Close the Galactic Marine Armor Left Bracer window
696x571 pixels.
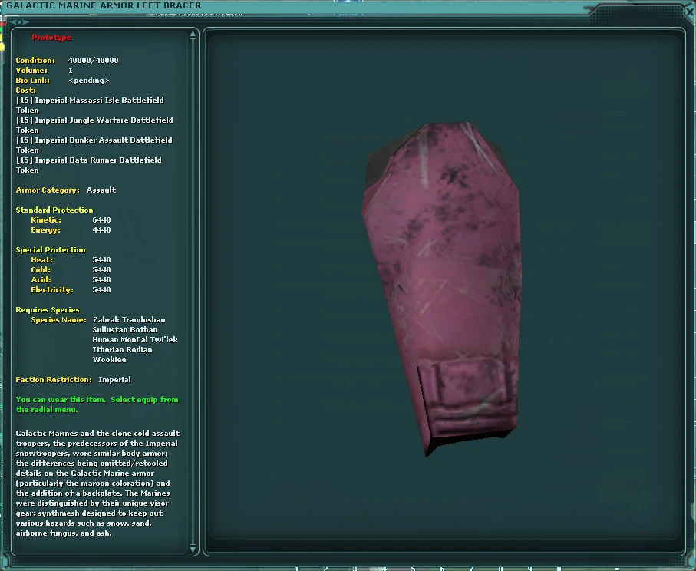(690, 11)
